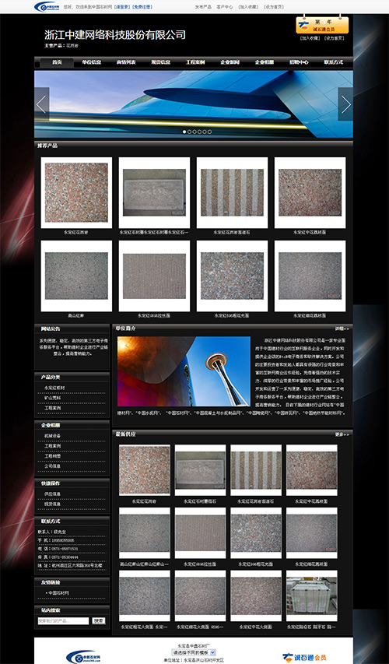Open the 诚石通会员 badge in header
The height and width of the screenshot is (664, 389).
point(322,25)
